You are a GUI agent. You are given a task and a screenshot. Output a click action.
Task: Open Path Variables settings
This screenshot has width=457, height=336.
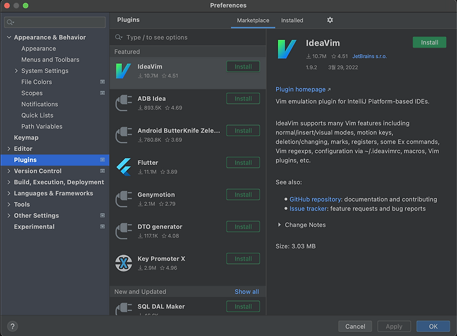coord(41,127)
